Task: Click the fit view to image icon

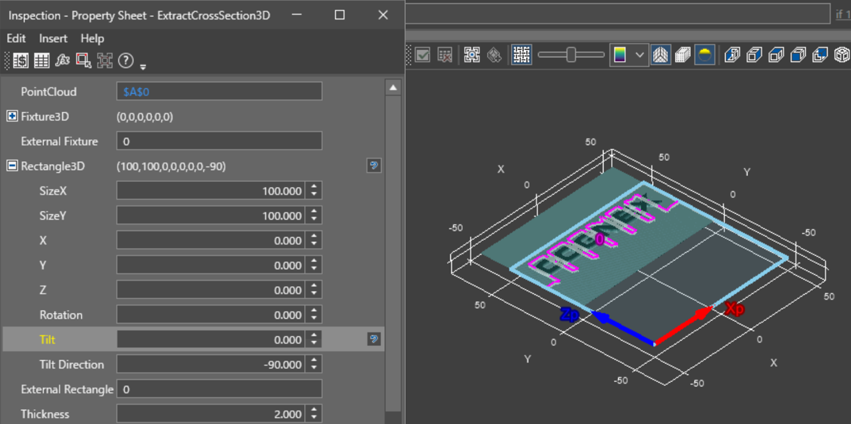Action: click(x=472, y=55)
